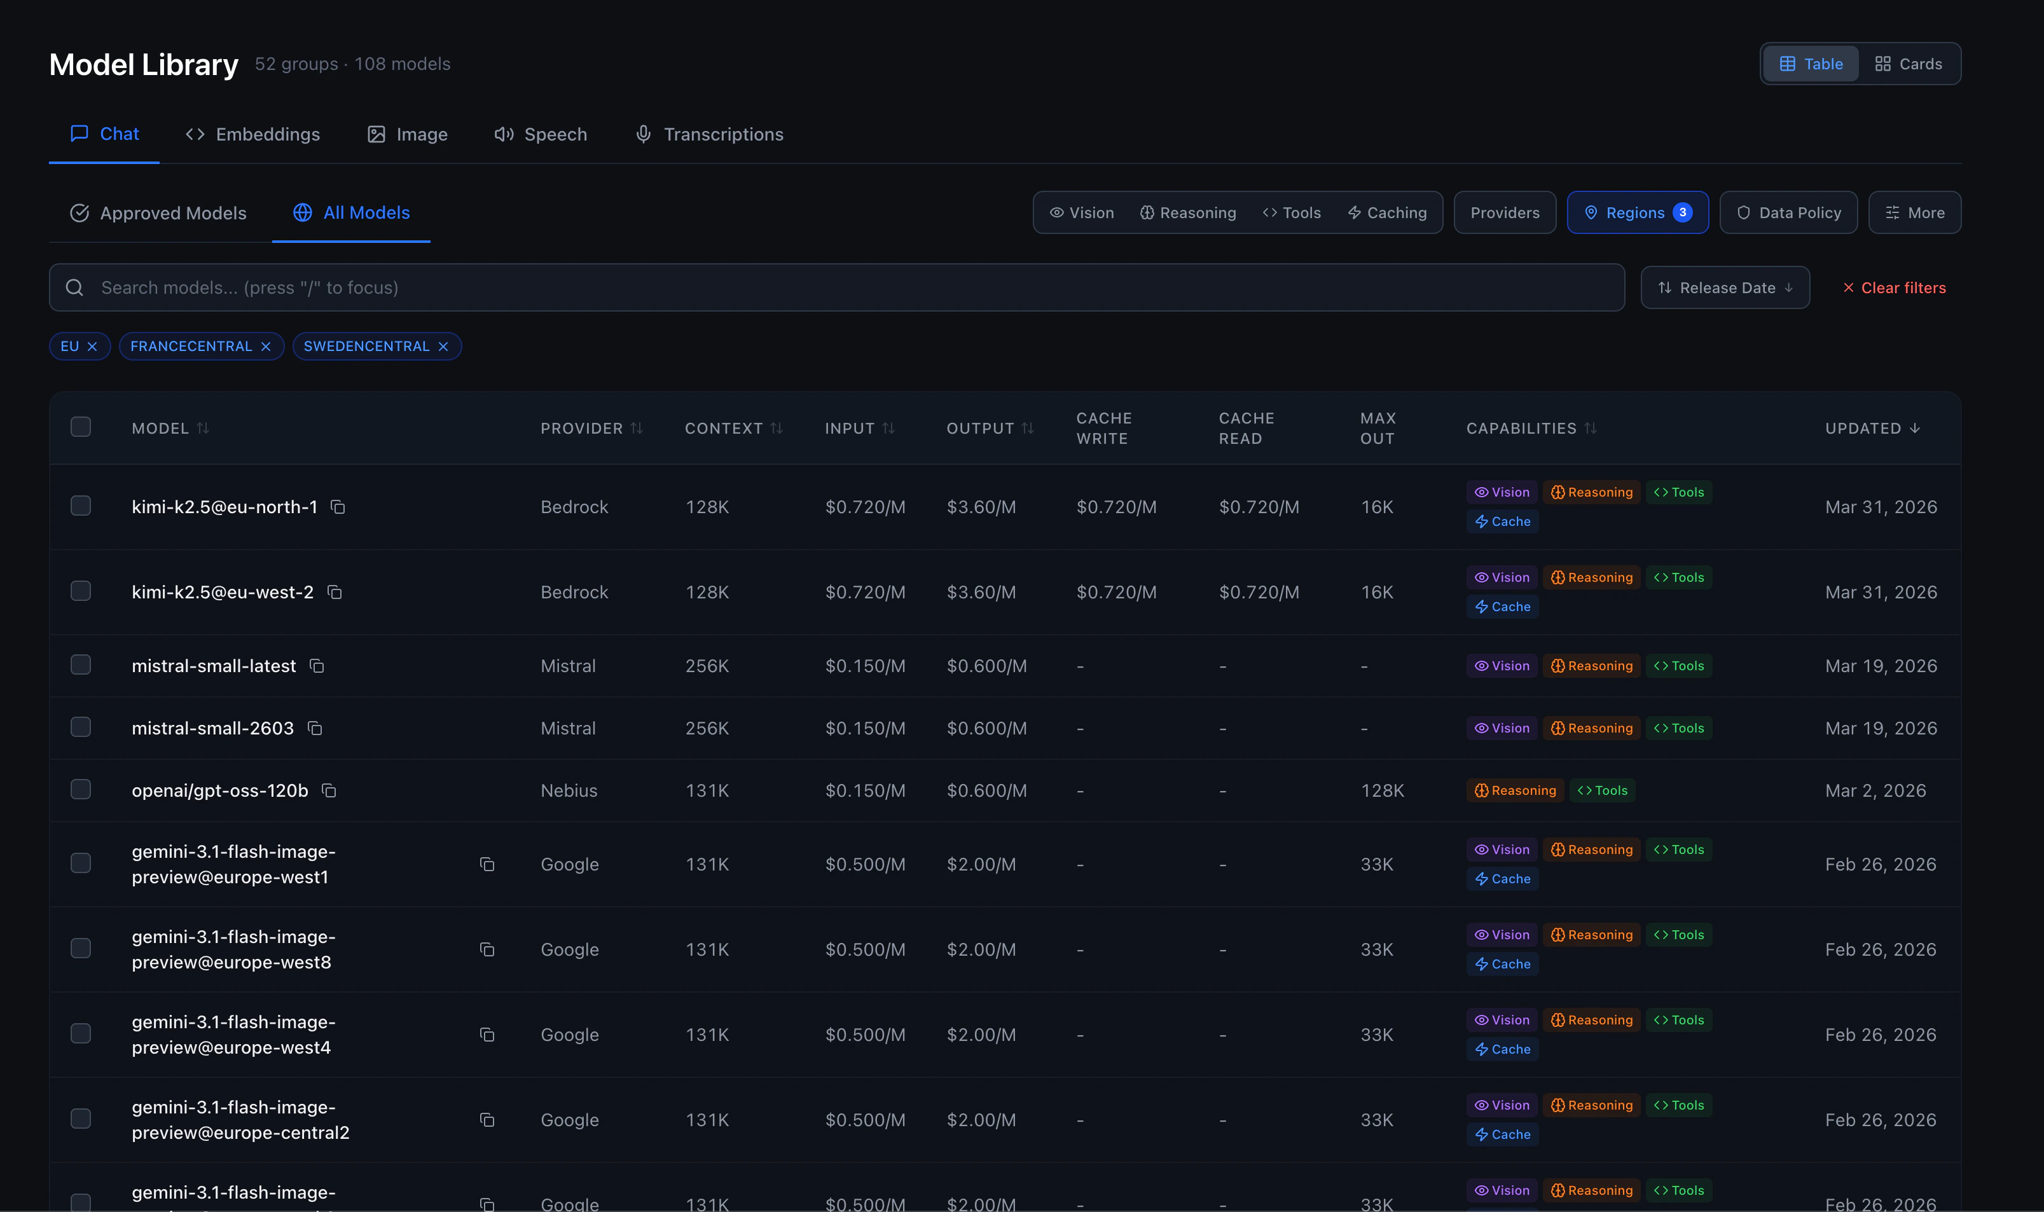
Task: Check the select-all checkbox in header
Action: tap(81, 427)
